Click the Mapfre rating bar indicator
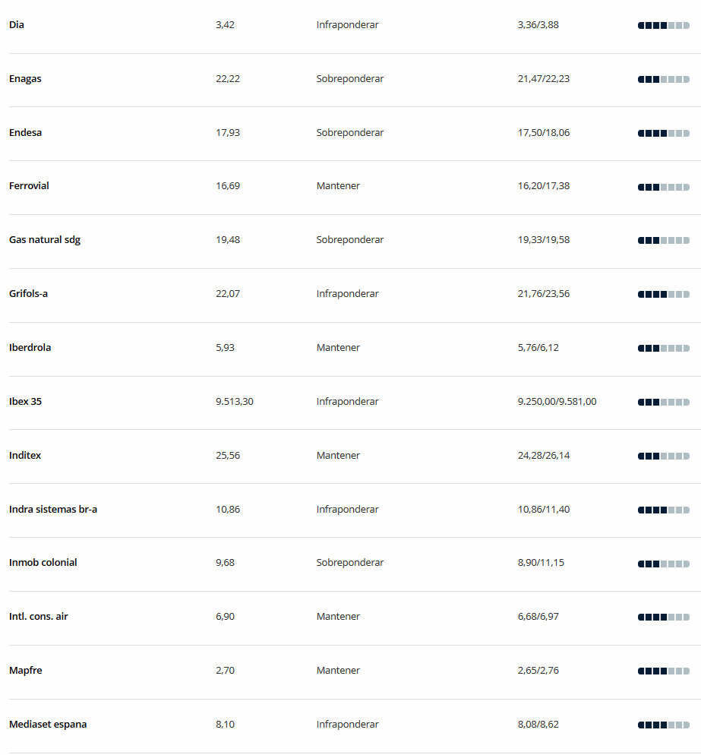The height and width of the screenshot is (755, 701). 664,671
